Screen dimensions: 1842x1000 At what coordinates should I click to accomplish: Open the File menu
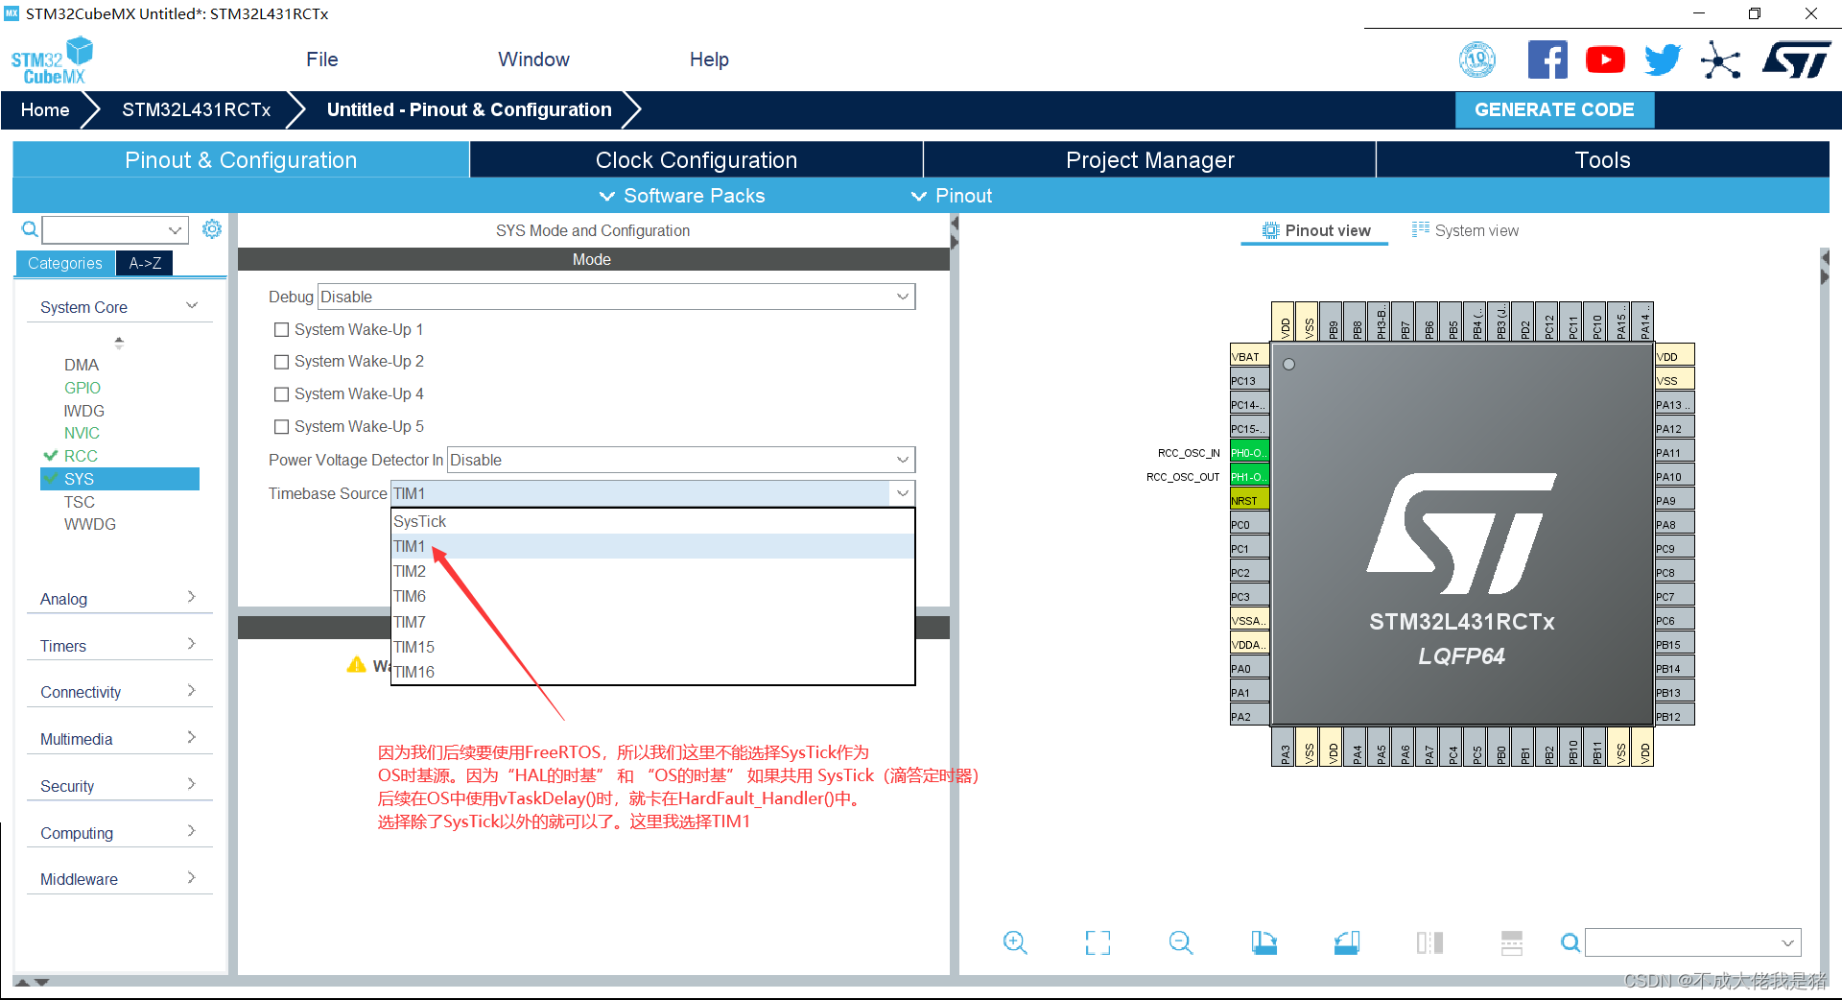(x=322, y=60)
